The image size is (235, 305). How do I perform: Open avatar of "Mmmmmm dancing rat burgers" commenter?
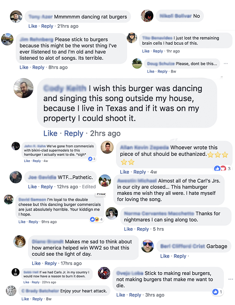pos(16,17)
